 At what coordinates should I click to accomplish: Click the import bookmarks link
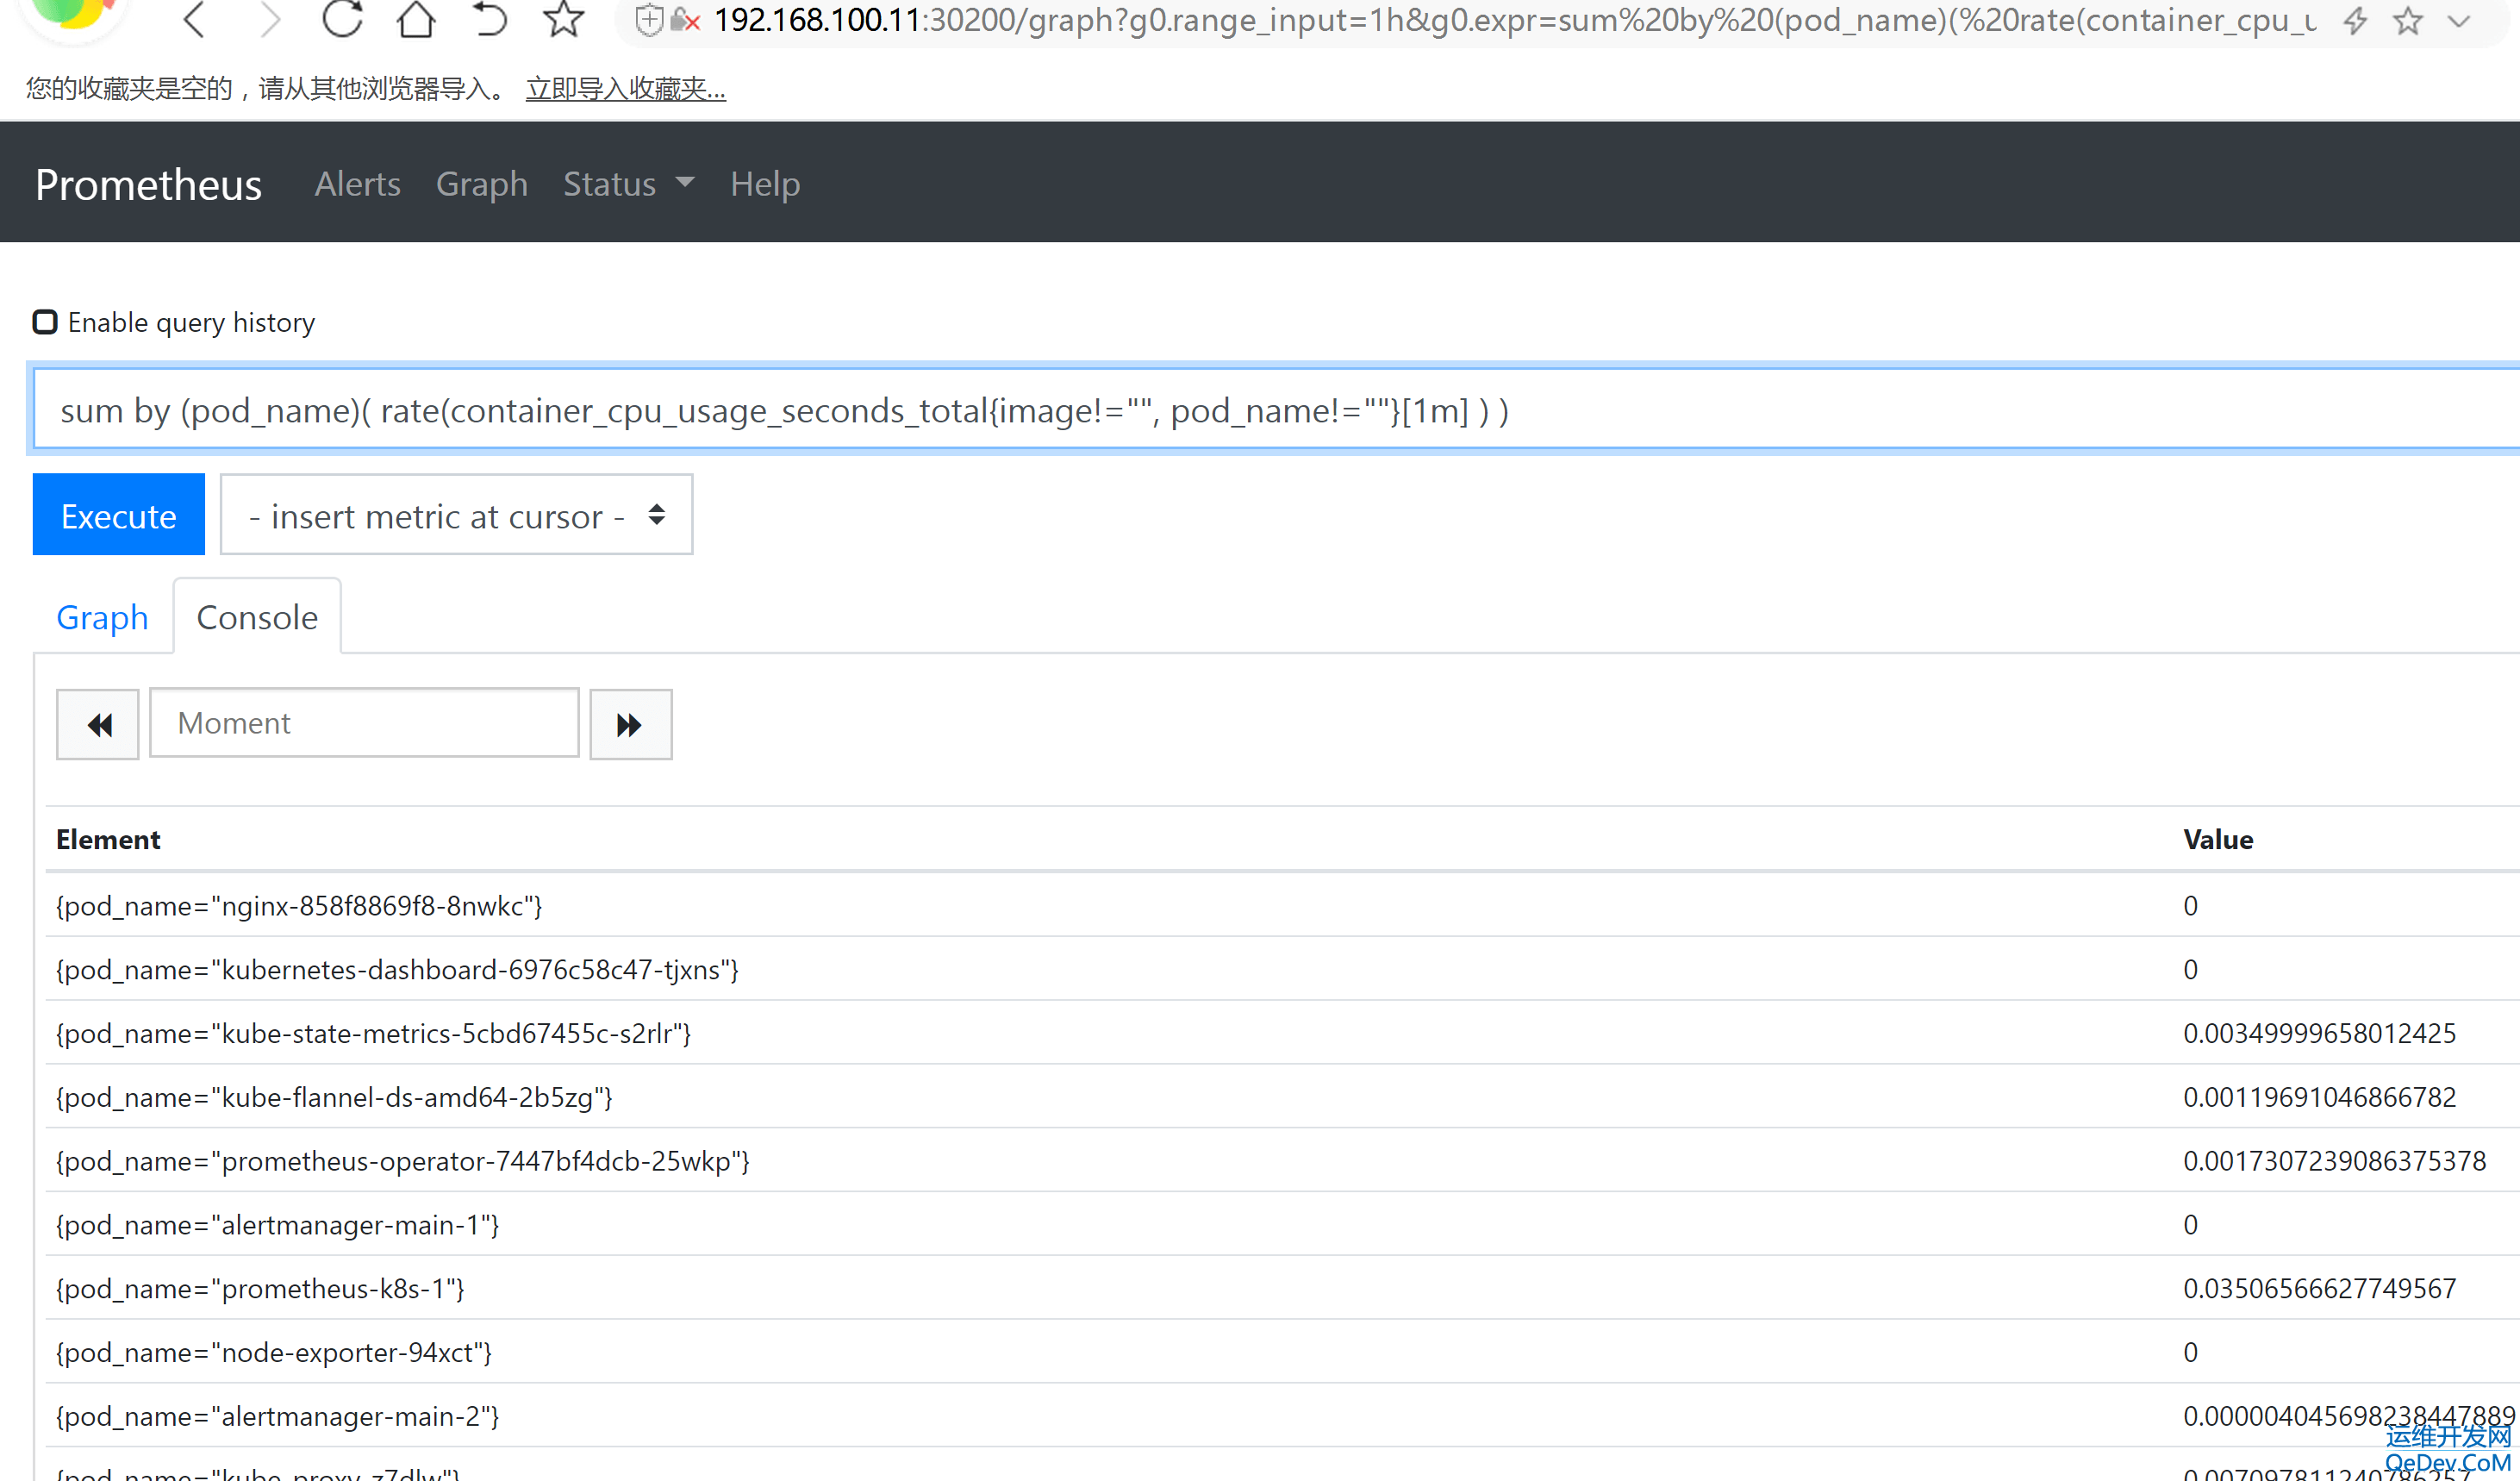coord(626,88)
